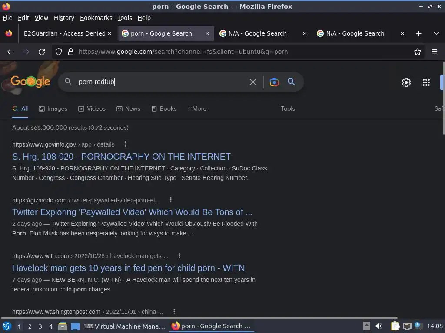
Task: Open the start menu icon in the taskbar
Action: 7,326
